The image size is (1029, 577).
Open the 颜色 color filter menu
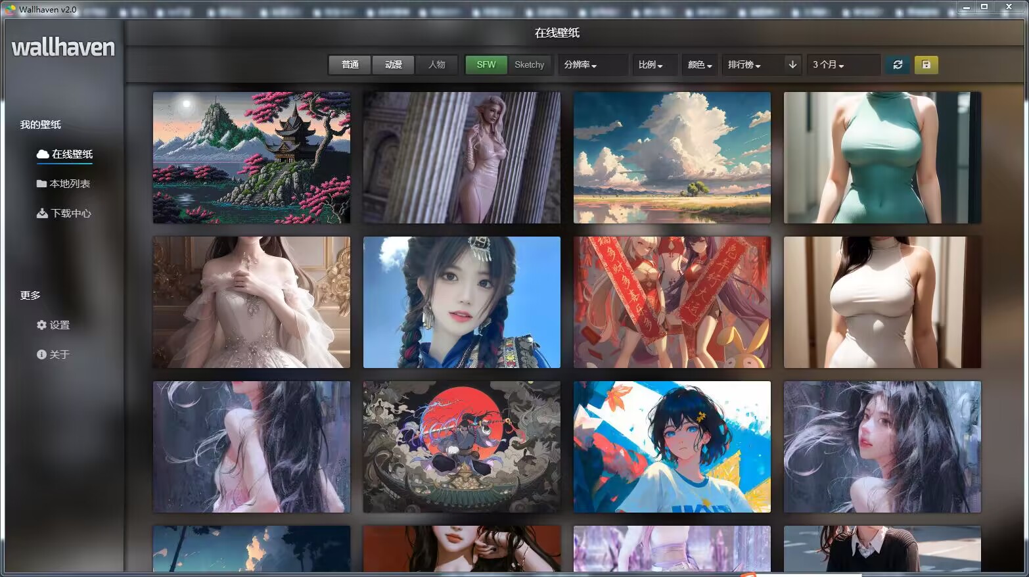[699, 64]
